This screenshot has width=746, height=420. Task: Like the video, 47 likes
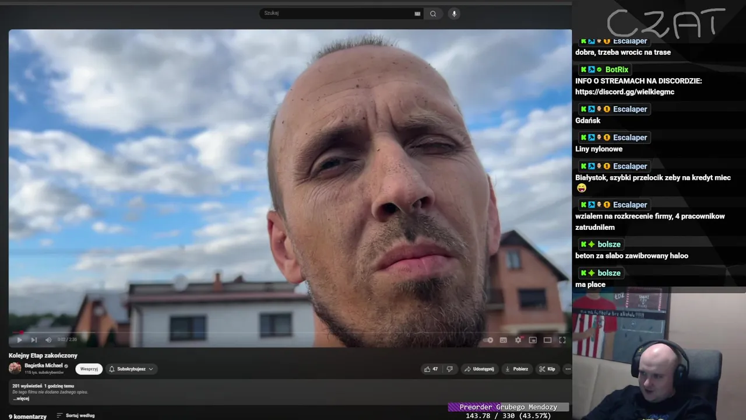coord(431,369)
